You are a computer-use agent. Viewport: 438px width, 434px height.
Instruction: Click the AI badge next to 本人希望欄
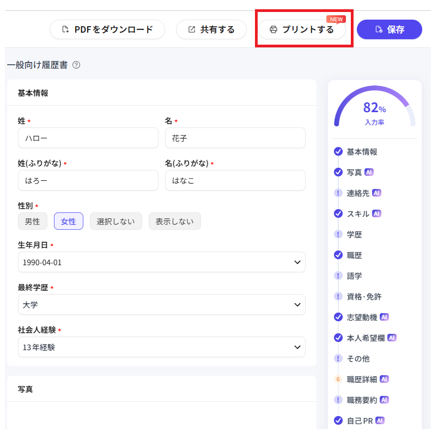pyautogui.click(x=392, y=338)
